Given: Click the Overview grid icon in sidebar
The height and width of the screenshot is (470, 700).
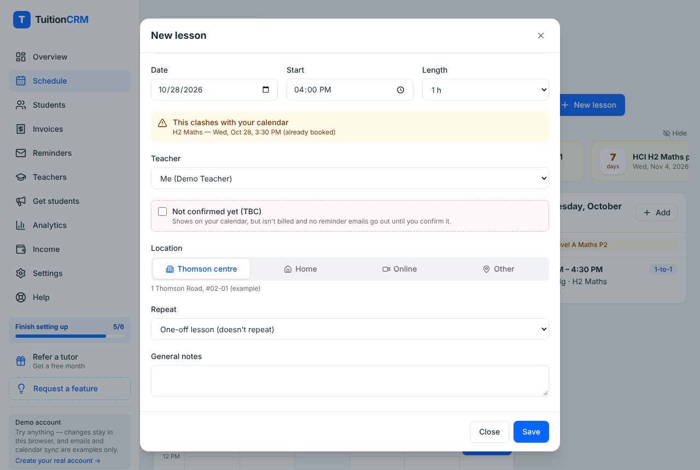Looking at the screenshot, I should click(x=21, y=57).
